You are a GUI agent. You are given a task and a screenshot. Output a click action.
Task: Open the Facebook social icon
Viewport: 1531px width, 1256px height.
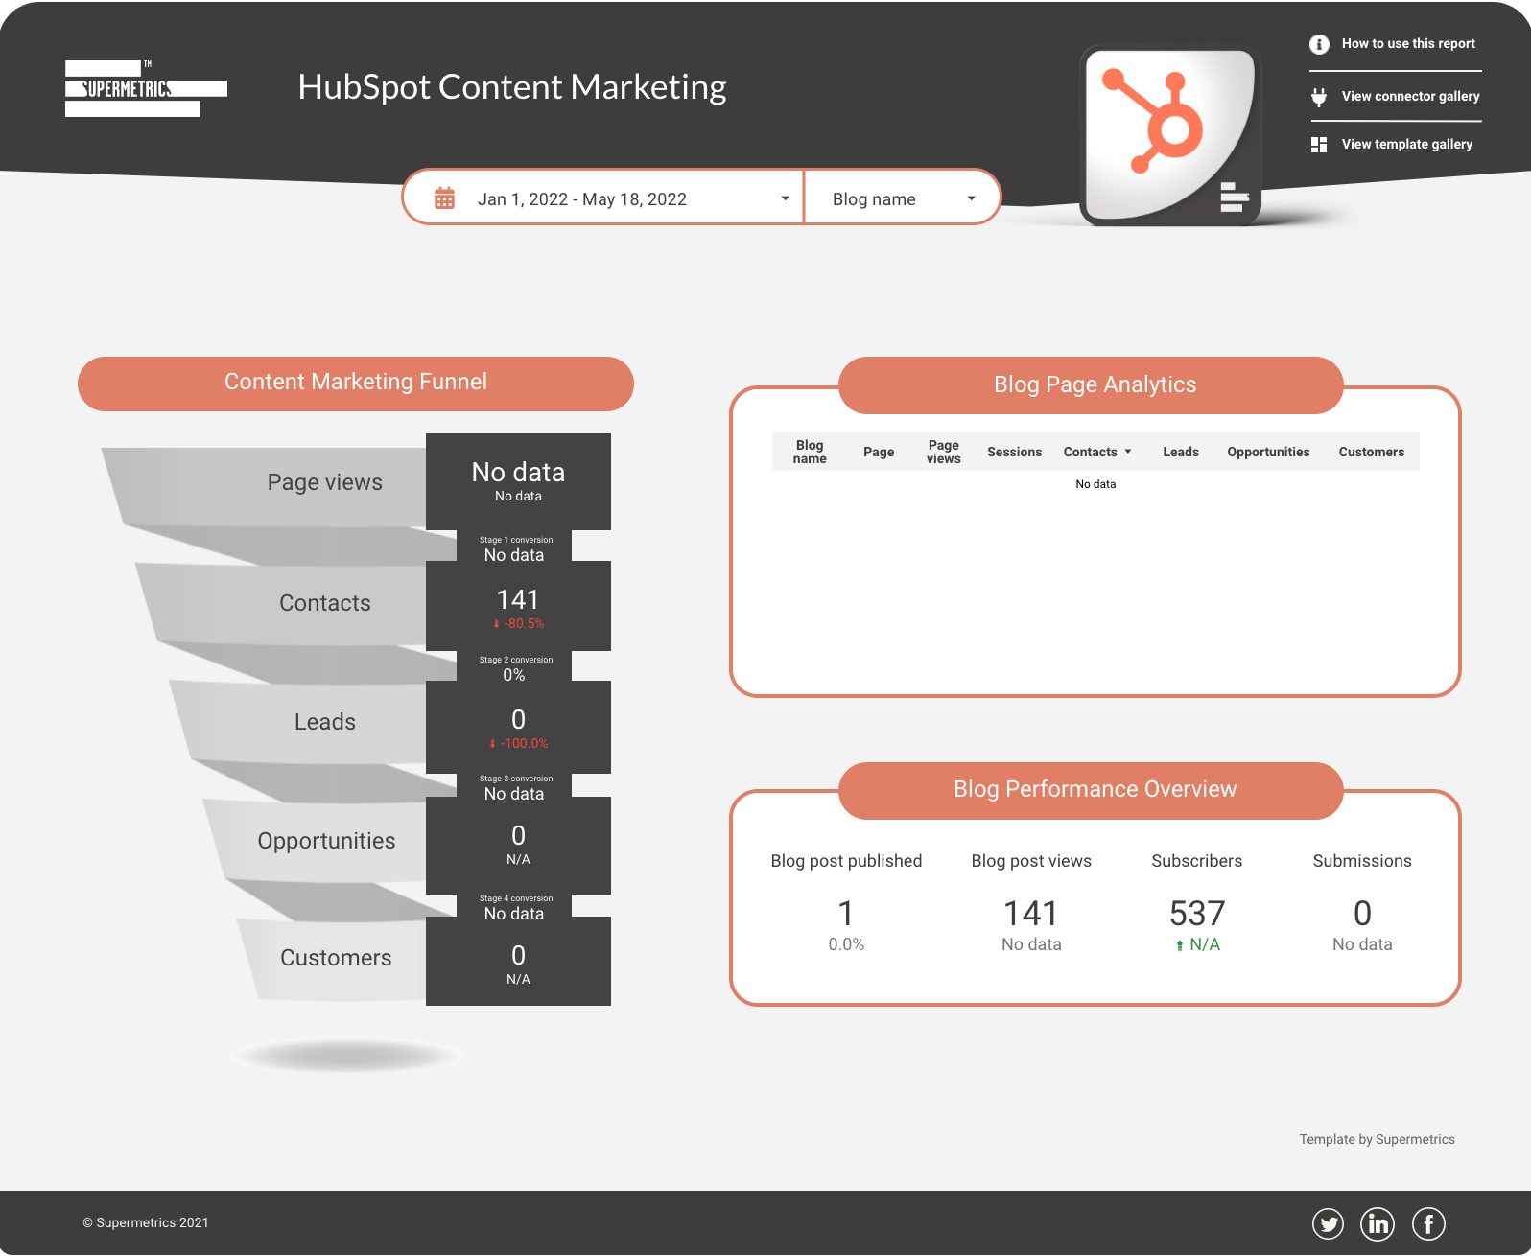[x=1428, y=1223]
